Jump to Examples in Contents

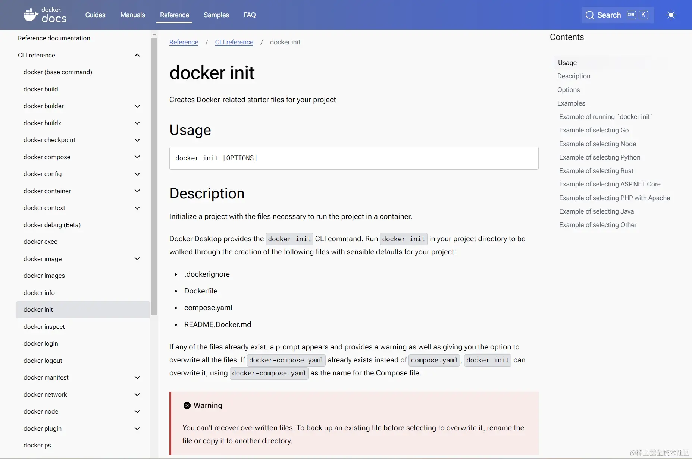pos(571,103)
